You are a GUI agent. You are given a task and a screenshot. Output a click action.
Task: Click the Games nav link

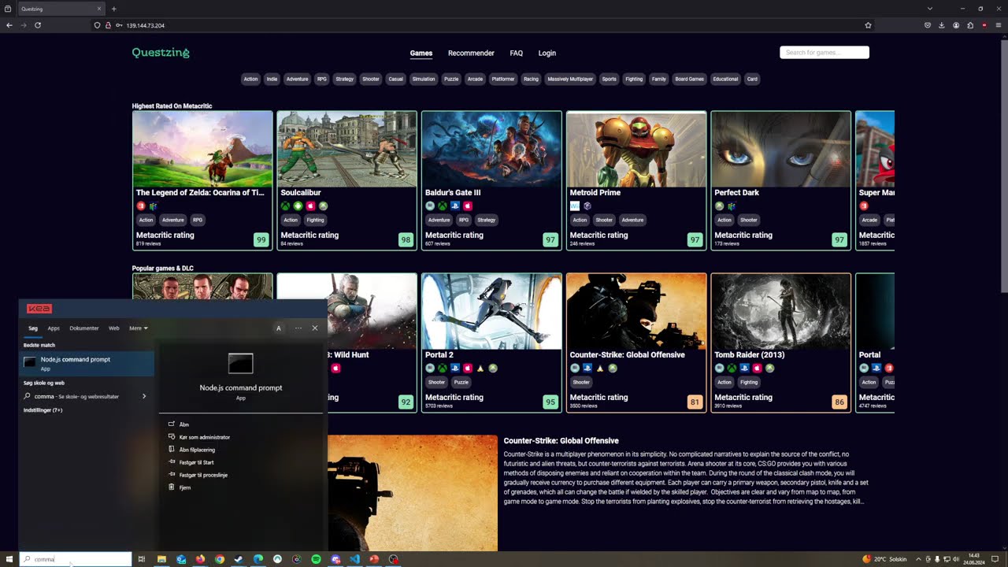pyautogui.click(x=421, y=53)
